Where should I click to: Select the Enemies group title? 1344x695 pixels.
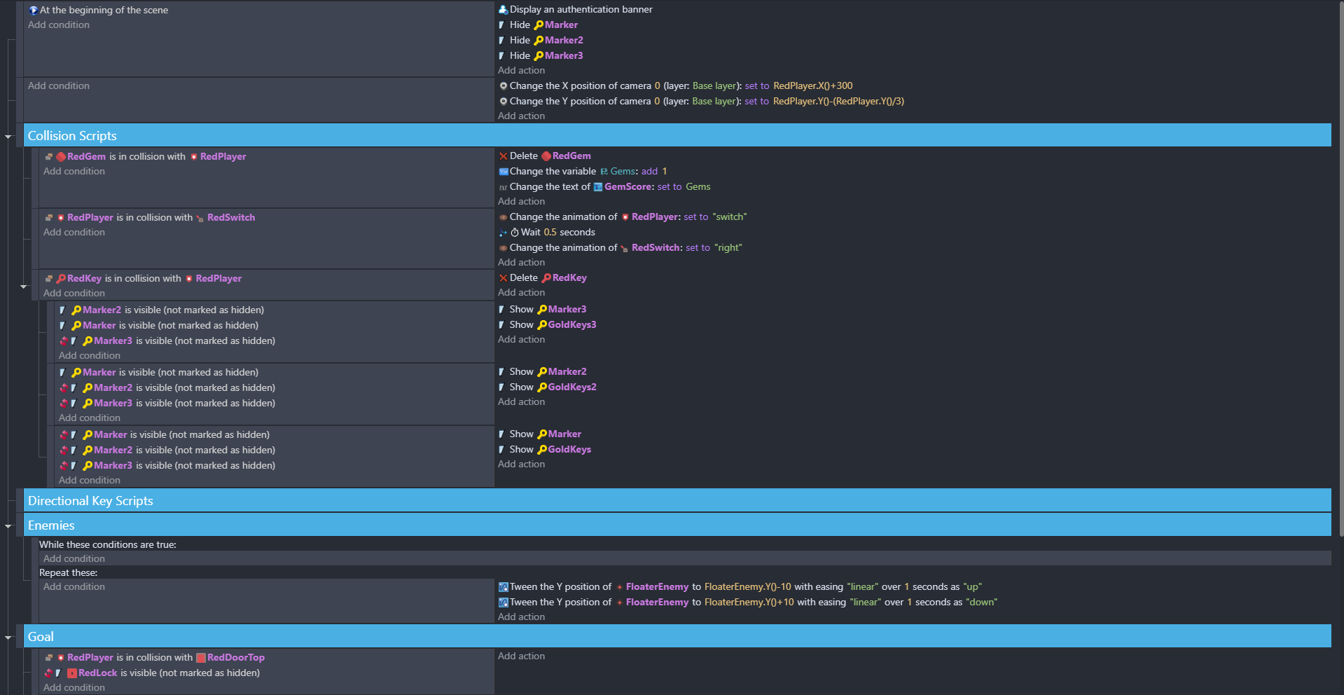point(51,525)
